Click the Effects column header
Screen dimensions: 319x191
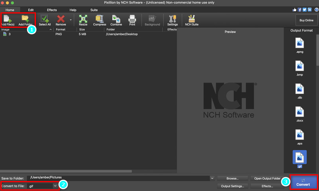[172, 29]
